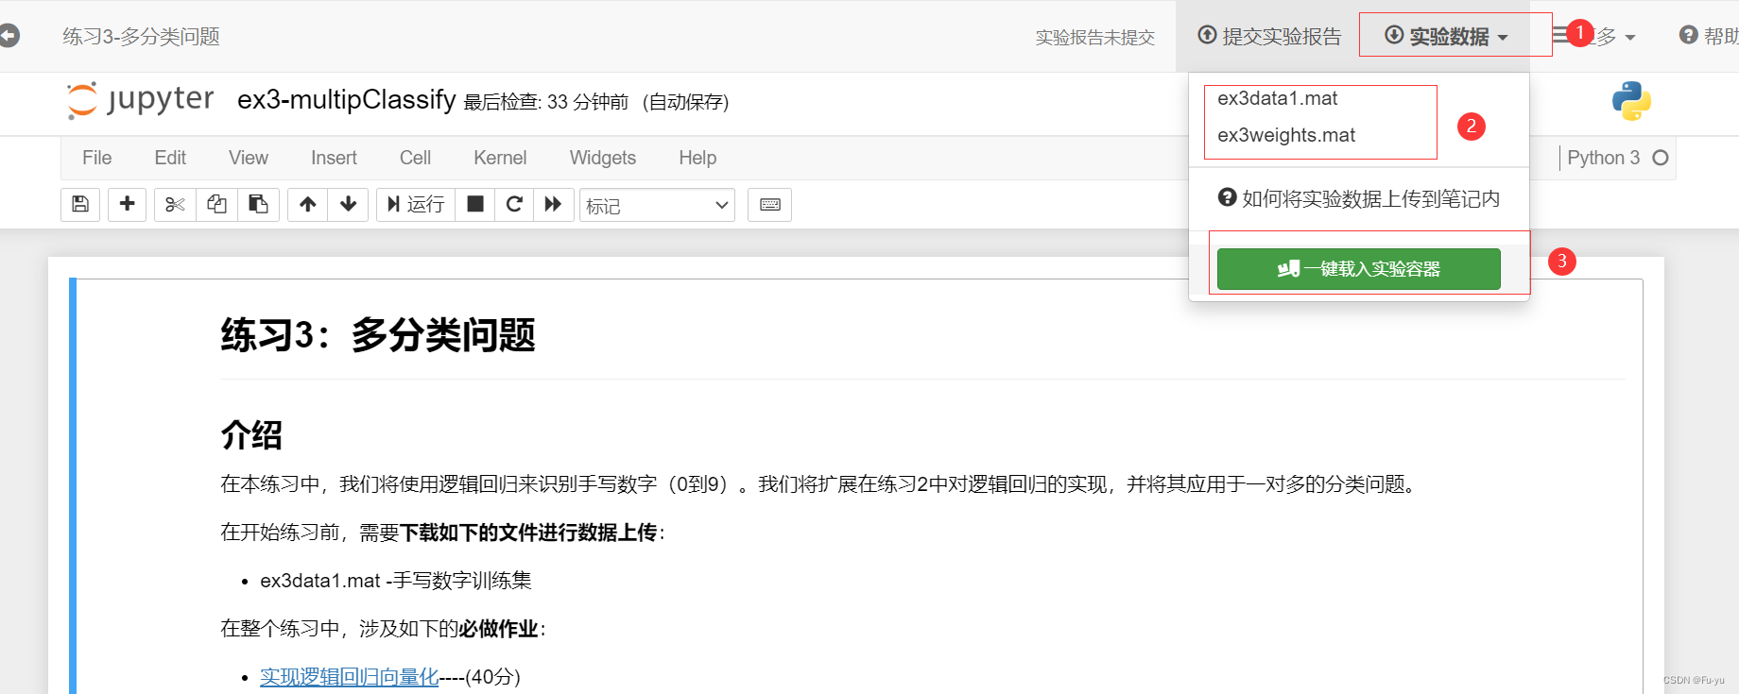Open the File menu
This screenshot has height=694, width=1739.
click(96, 158)
